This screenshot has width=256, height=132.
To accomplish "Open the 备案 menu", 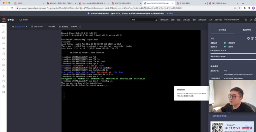I will tap(194, 20).
